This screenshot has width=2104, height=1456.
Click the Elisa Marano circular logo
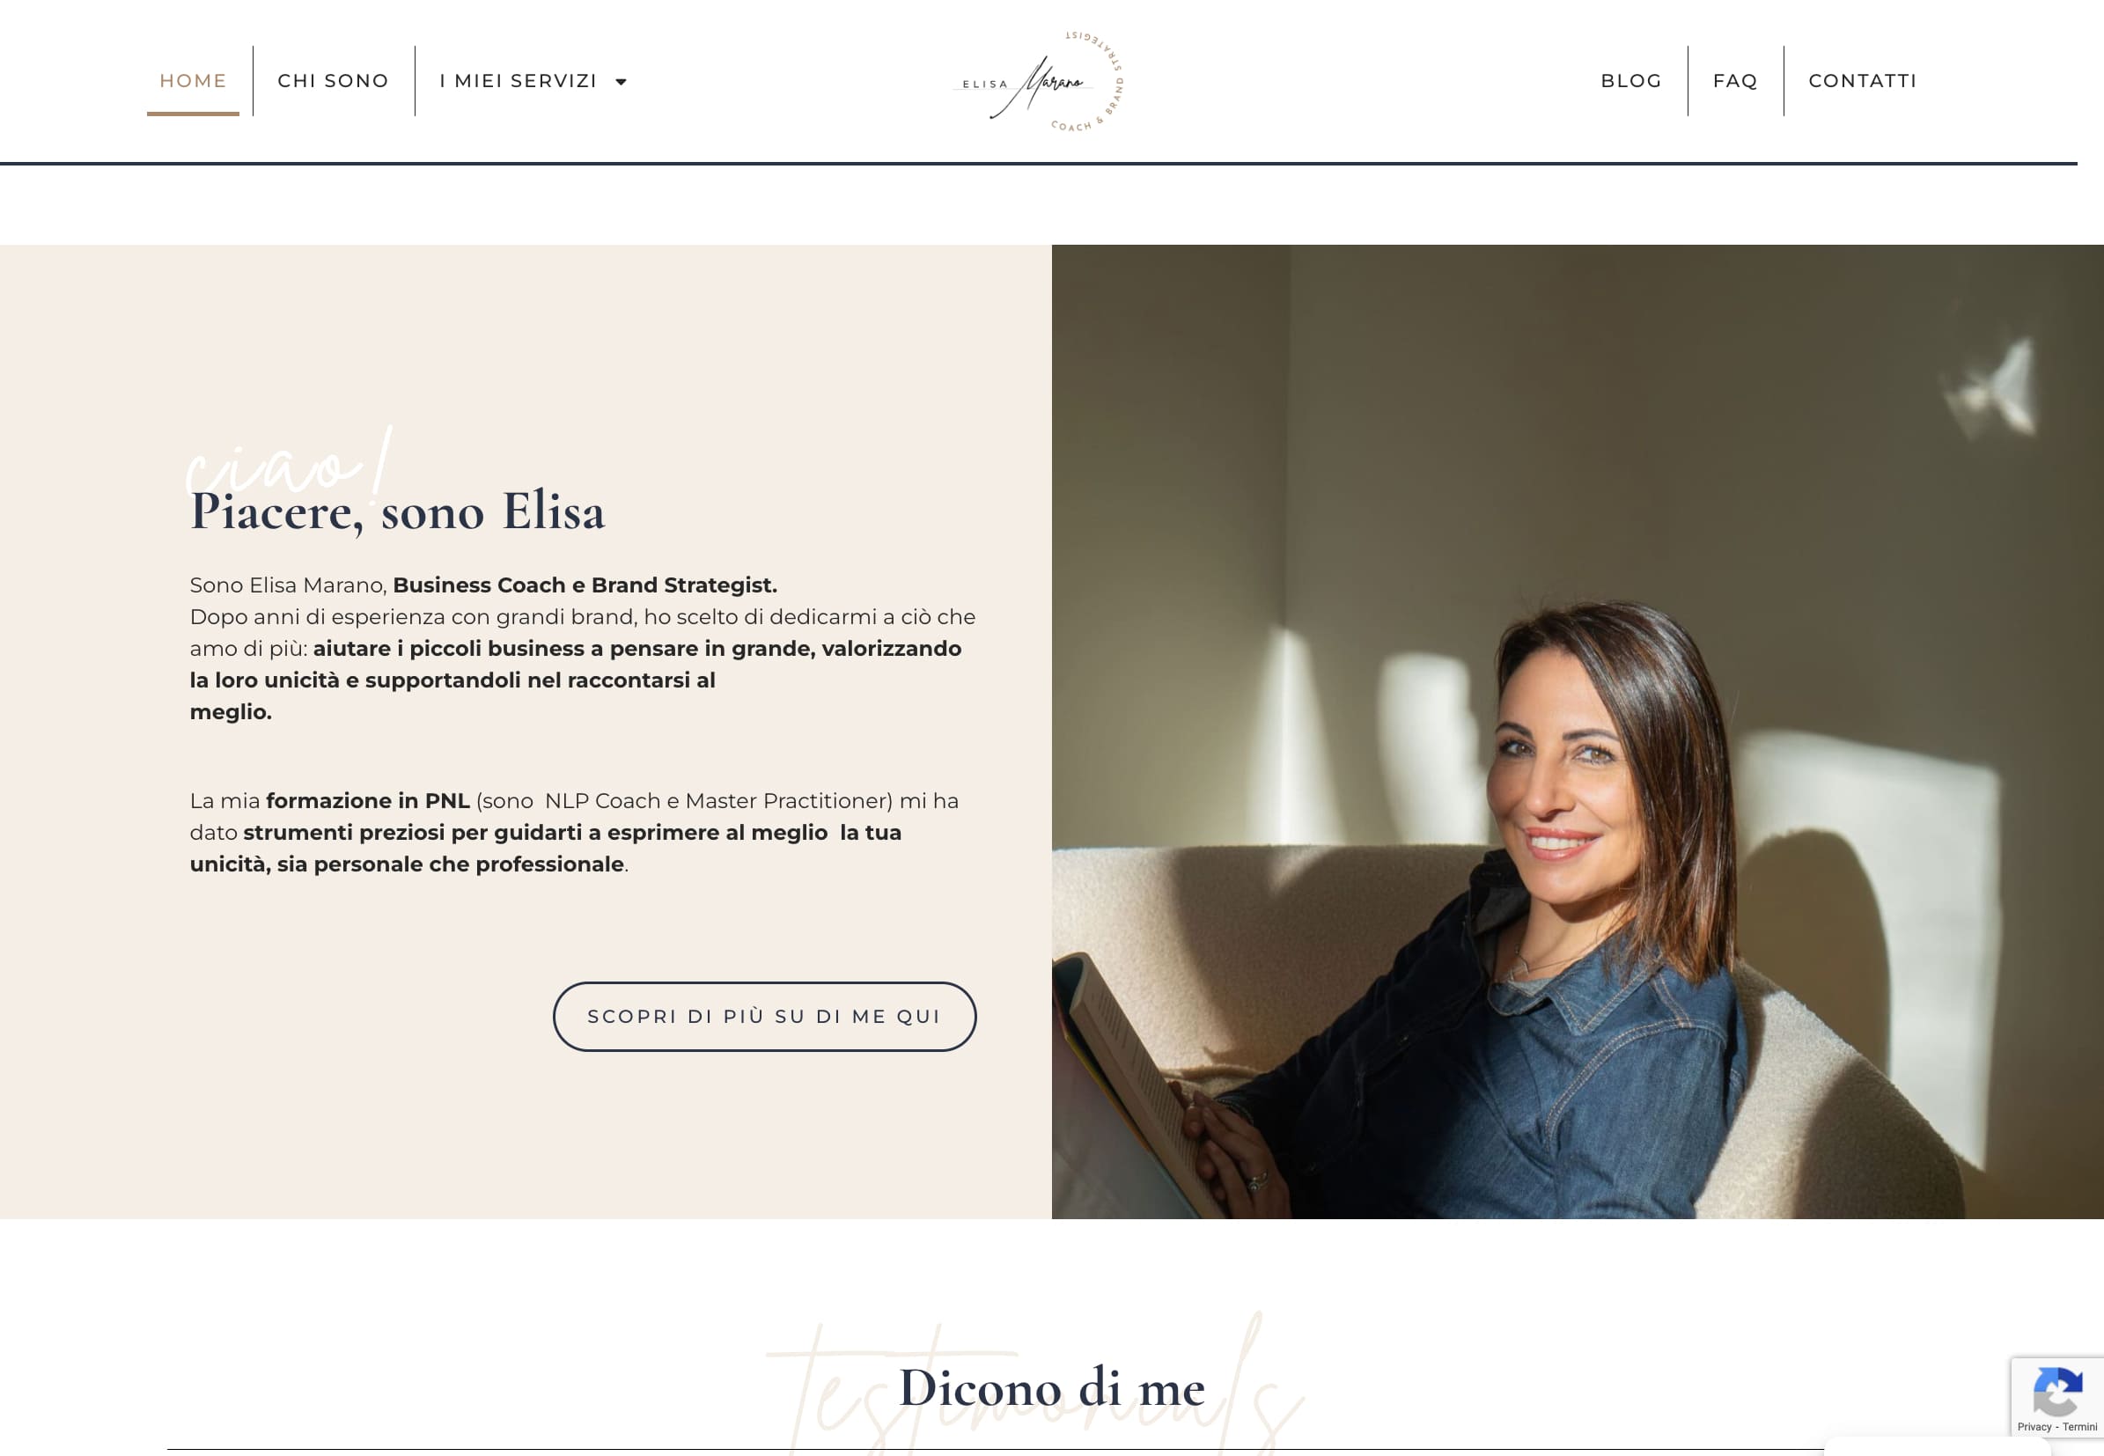[x=1038, y=81]
